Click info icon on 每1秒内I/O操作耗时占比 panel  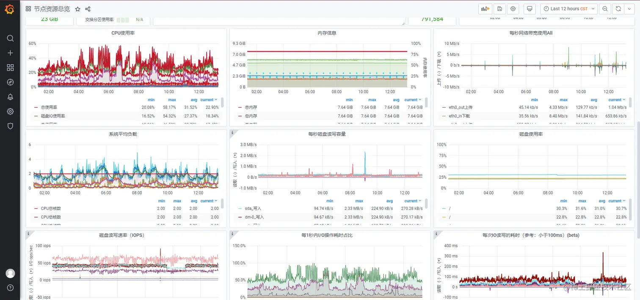232,233
